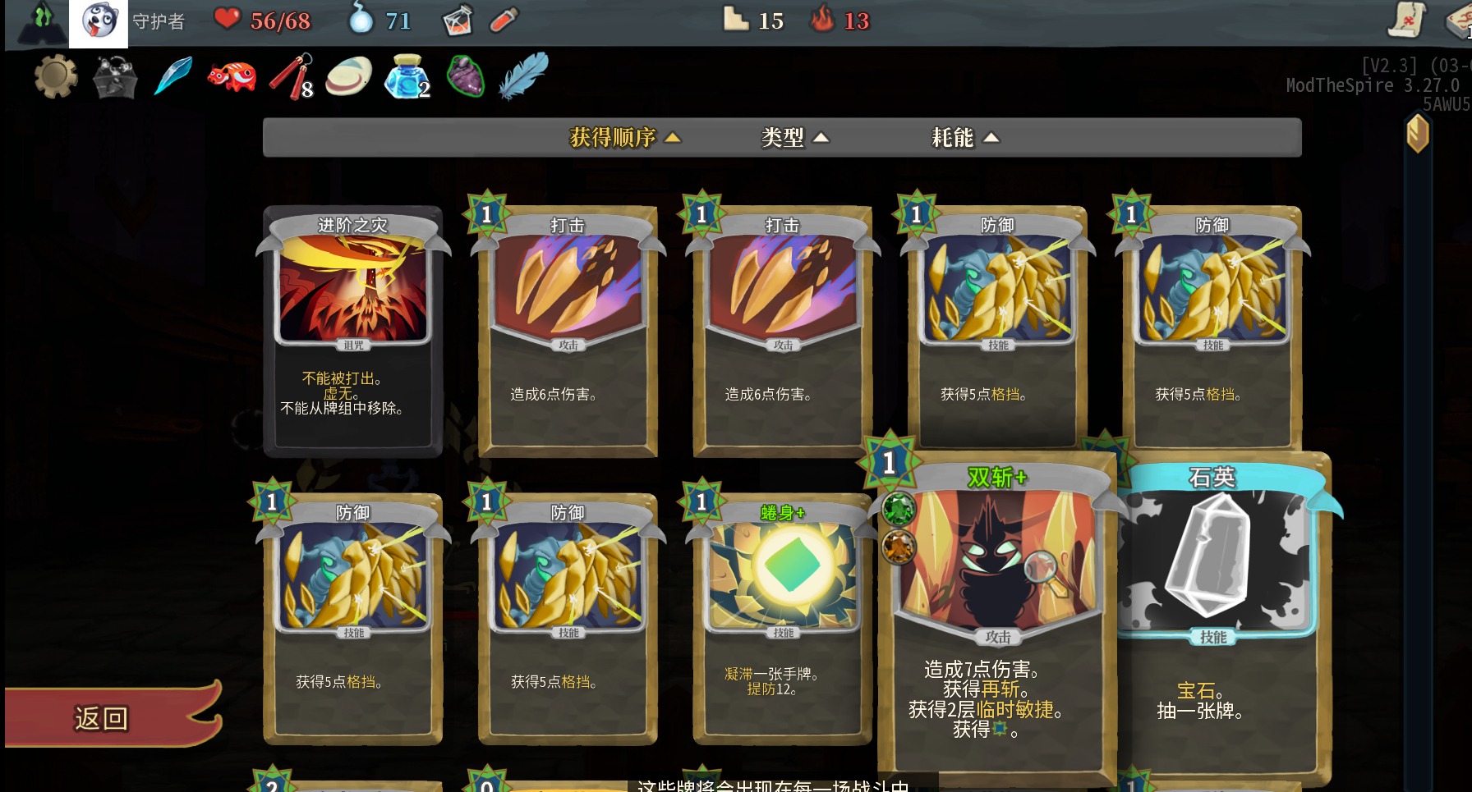Click the golden scrollbar handle

(x=1418, y=134)
